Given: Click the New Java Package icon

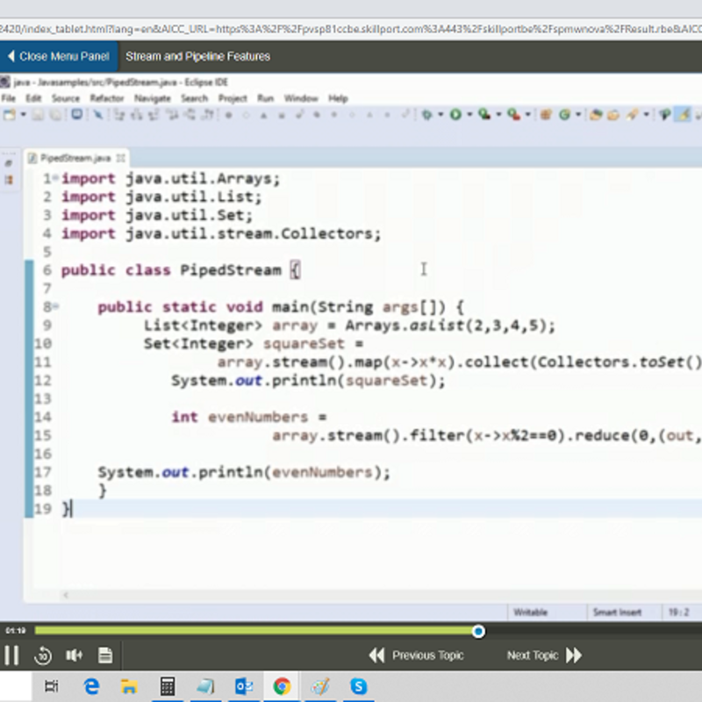Looking at the screenshot, I should click(545, 115).
